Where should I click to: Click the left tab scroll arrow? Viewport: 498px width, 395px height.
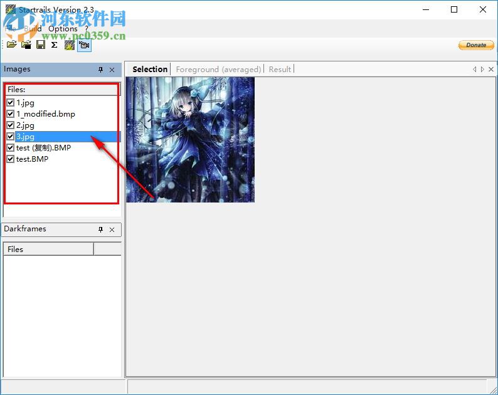click(475, 69)
